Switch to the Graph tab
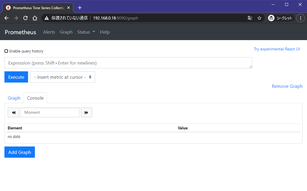The height and width of the screenshot is (191, 307). 14,98
